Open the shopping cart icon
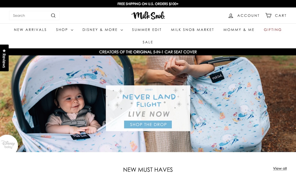Viewport: 296px width, 178px height. pyautogui.click(x=268, y=15)
